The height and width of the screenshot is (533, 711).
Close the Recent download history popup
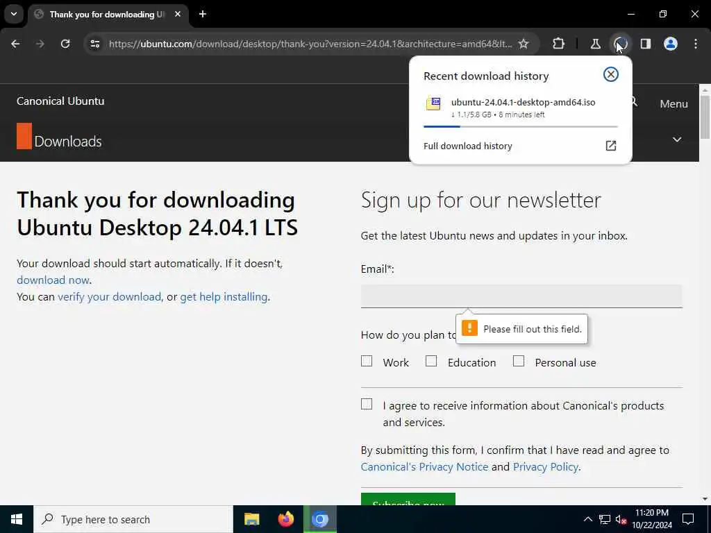click(x=611, y=74)
